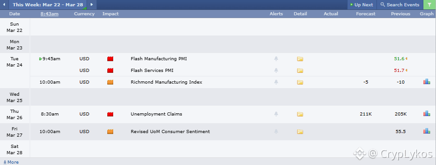
Task: Open detail folder for Flash Services PMI
Action: [x=300, y=71]
